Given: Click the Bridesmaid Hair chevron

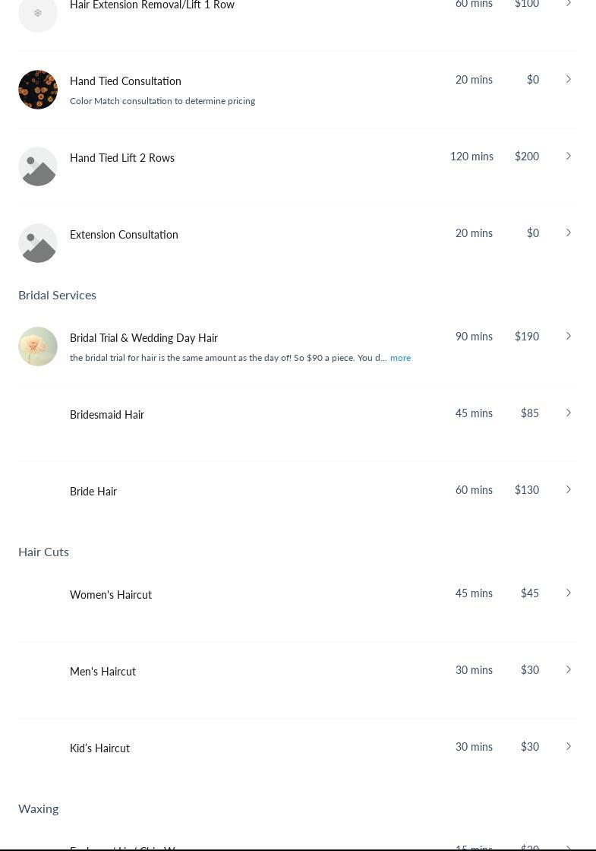Looking at the screenshot, I should [x=568, y=413].
